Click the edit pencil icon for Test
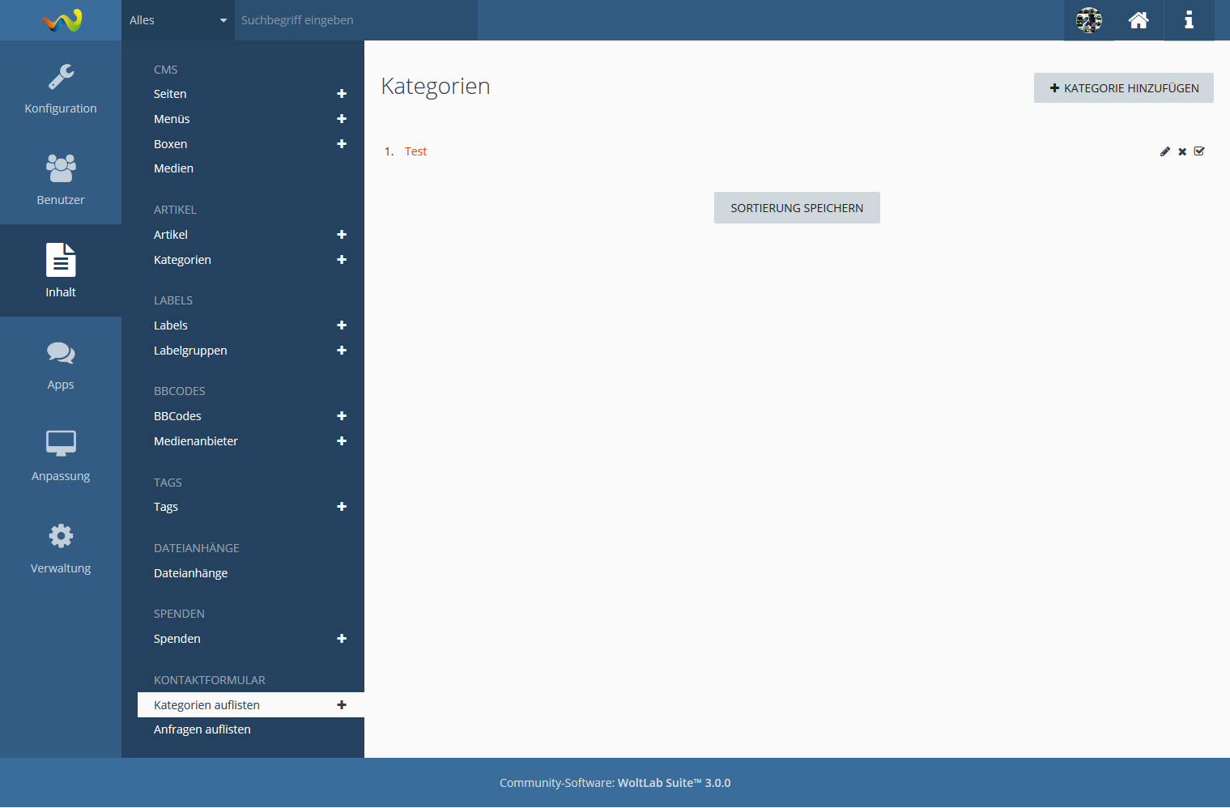Viewport: 1230px width, 808px height. 1164,151
